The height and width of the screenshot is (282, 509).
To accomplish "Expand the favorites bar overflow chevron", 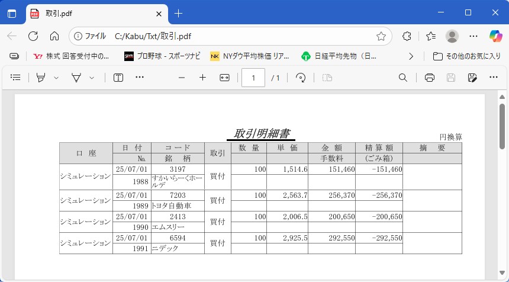I will [x=411, y=56].
